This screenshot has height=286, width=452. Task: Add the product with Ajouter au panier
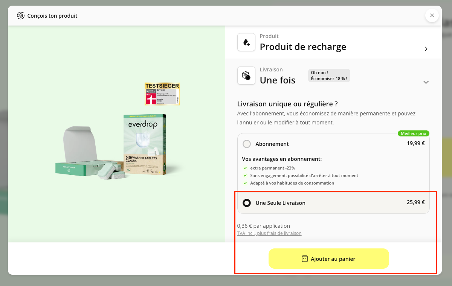[x=328, y=259]
